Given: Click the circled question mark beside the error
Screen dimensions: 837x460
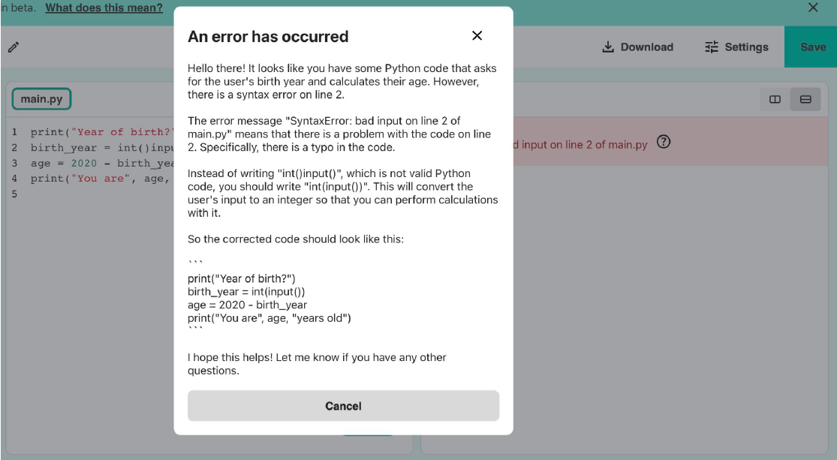Looking at the screenshot, I should tap(664, 143).
